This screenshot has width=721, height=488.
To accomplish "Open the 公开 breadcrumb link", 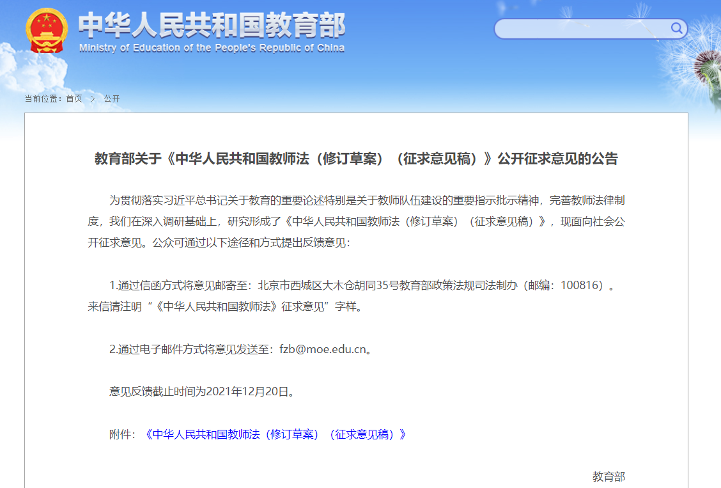I will 112,98.
